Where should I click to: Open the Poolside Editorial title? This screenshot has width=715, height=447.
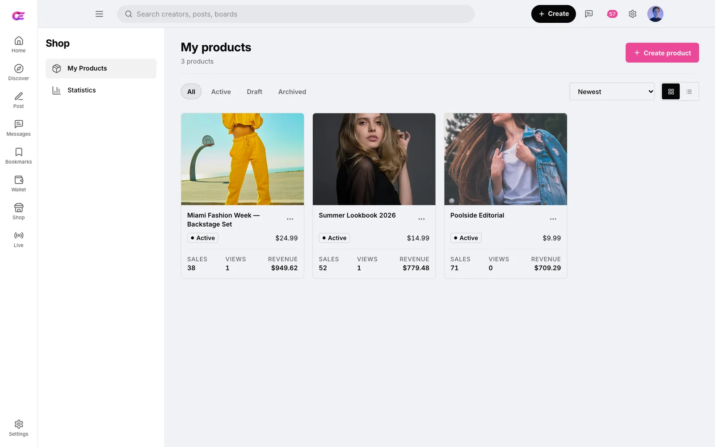coord(477,215)
